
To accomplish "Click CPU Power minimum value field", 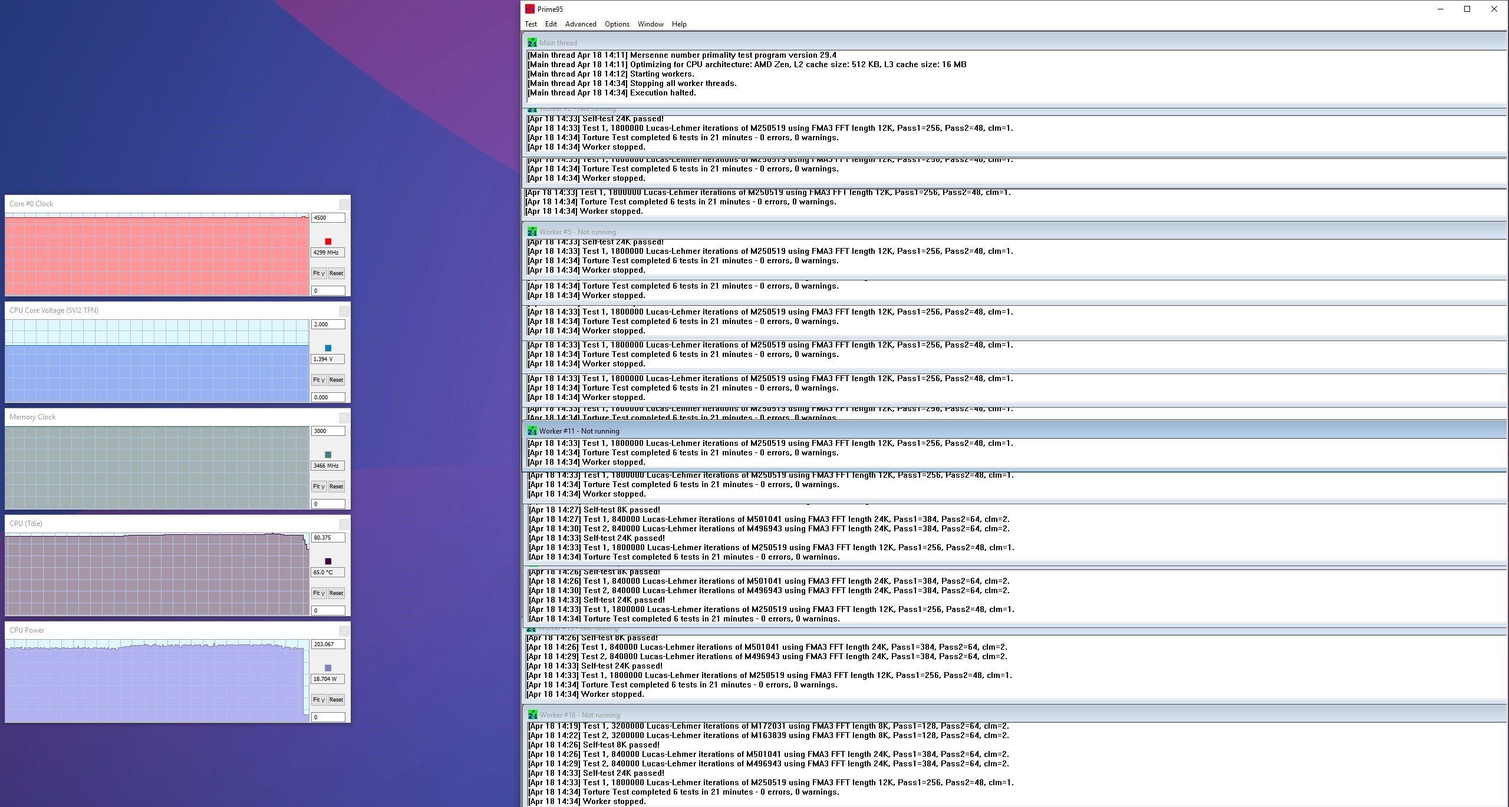I will click(x=328, y=717).
